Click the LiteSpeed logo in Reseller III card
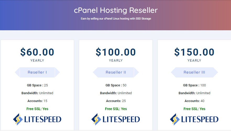 [x=194, y=119]
